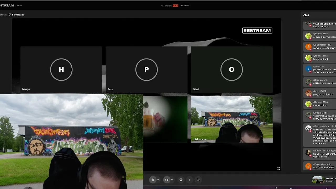Click the O avatar circle for Olavi
The height and width of the screenshot is (189, 336).
pyautogui.click(x=232, y=70)
